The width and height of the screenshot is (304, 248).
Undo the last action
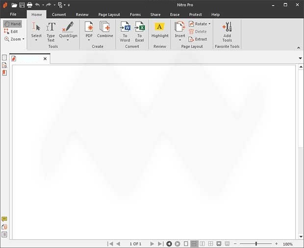tap(37, 5)
